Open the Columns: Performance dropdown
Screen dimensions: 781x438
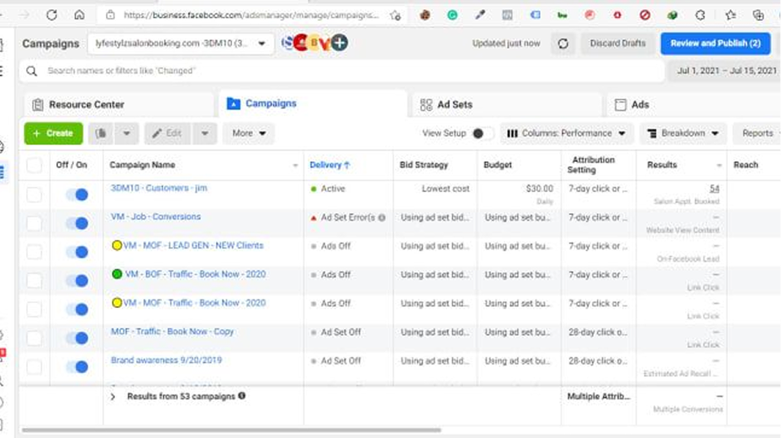(x=567, y=133)
